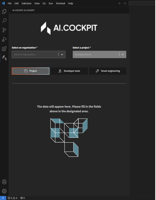Expand the Select a project dropdown
The width and height of the screenshot is (156, 200).
click(x=123, y=54)
